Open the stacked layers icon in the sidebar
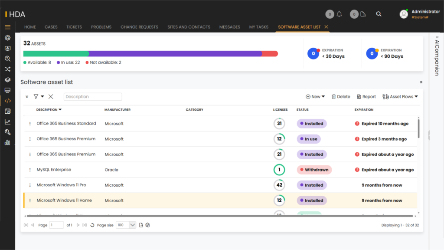Screen dimensions: 444x250 [8, 80]
